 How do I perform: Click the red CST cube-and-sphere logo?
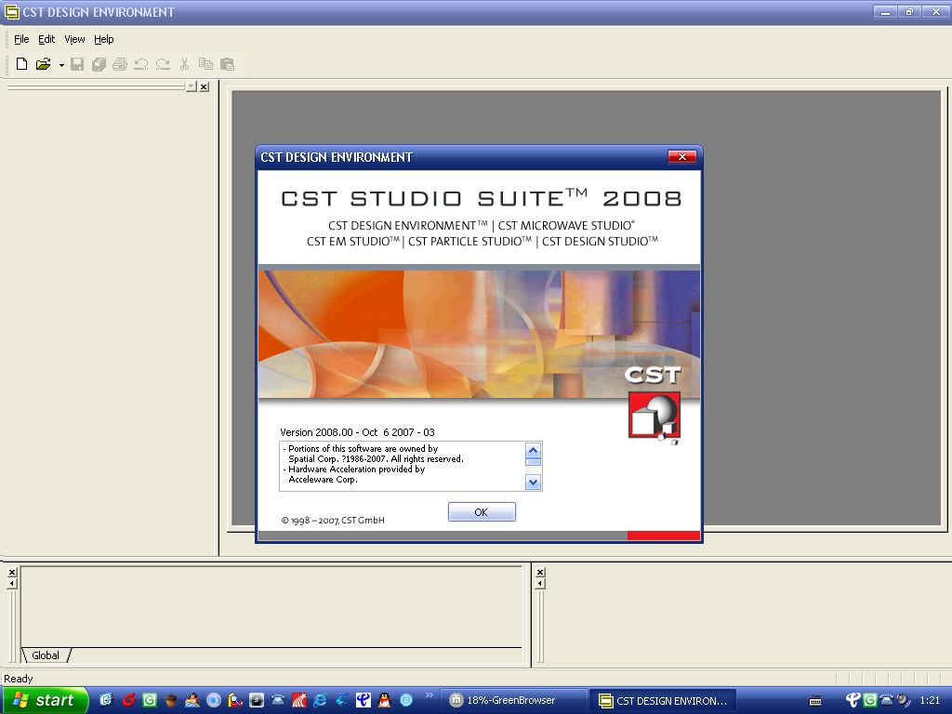654,416
